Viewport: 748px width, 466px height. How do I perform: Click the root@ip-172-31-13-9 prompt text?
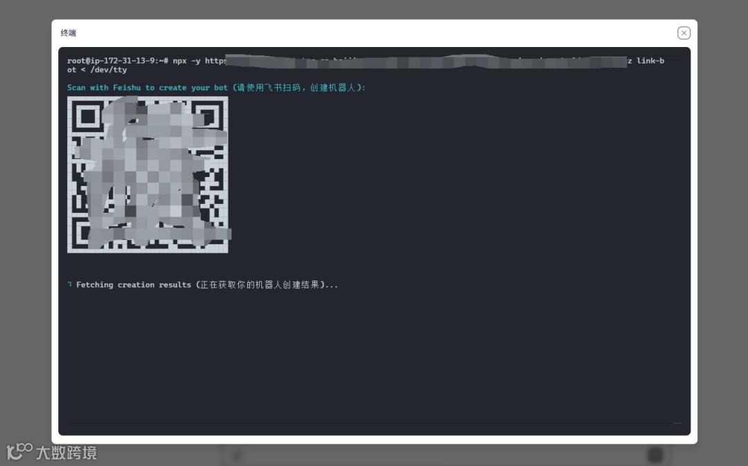[x=117, y=61]
